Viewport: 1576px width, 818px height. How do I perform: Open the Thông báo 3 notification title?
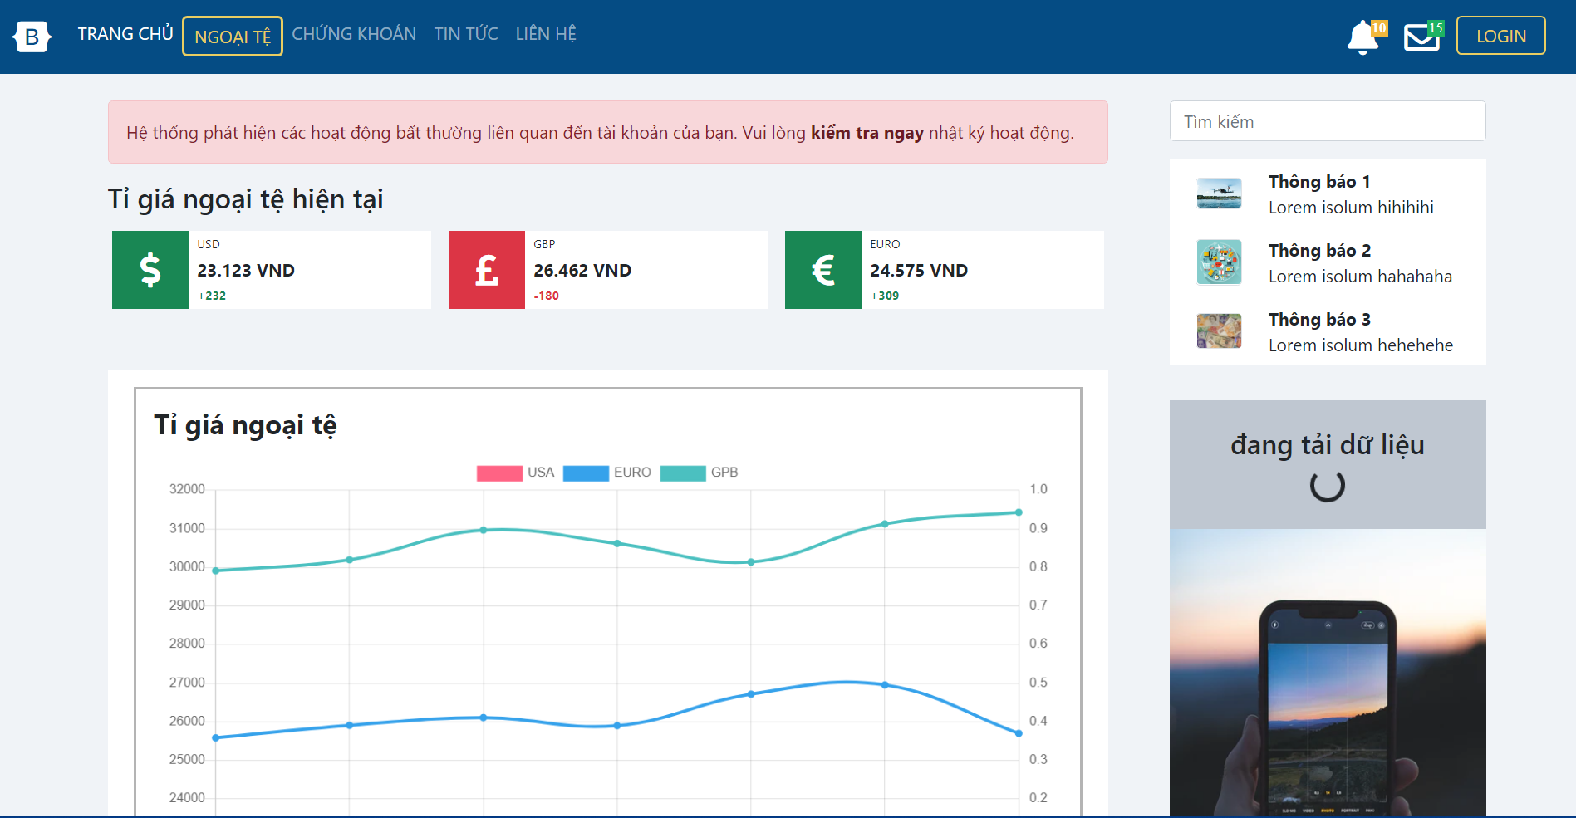1319,320
